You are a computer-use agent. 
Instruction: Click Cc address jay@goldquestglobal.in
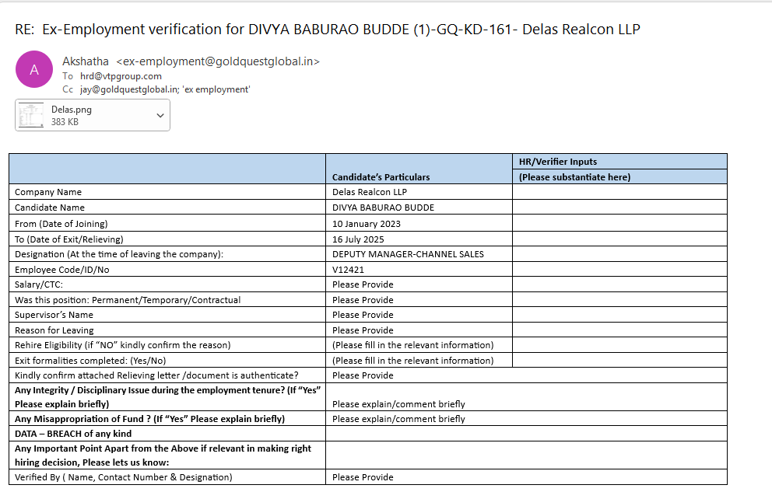(129, 89)
